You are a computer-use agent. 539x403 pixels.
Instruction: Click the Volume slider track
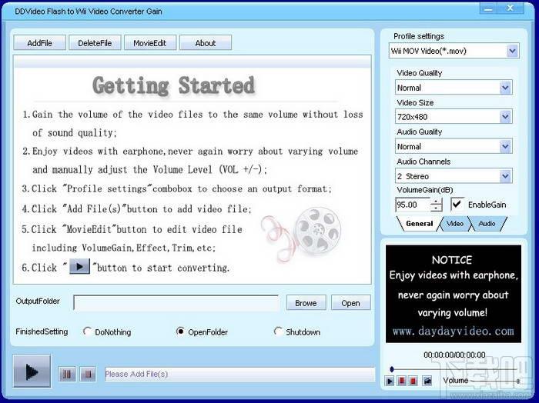click(x=494, y=381)
